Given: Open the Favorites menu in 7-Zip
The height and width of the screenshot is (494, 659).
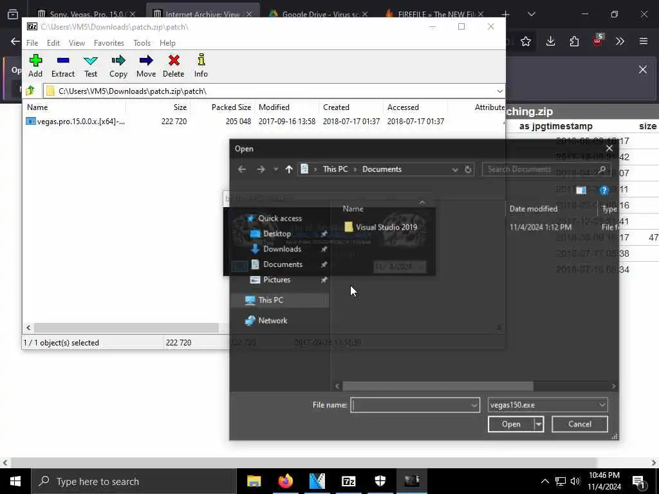Looking at the screenshot, I should pyautogui.click(x=109, y=43).
